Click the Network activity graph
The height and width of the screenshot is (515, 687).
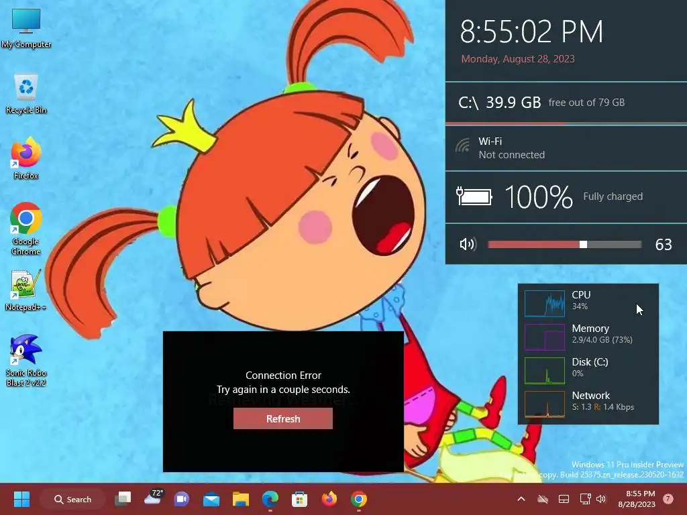click(x=545, y=404)
